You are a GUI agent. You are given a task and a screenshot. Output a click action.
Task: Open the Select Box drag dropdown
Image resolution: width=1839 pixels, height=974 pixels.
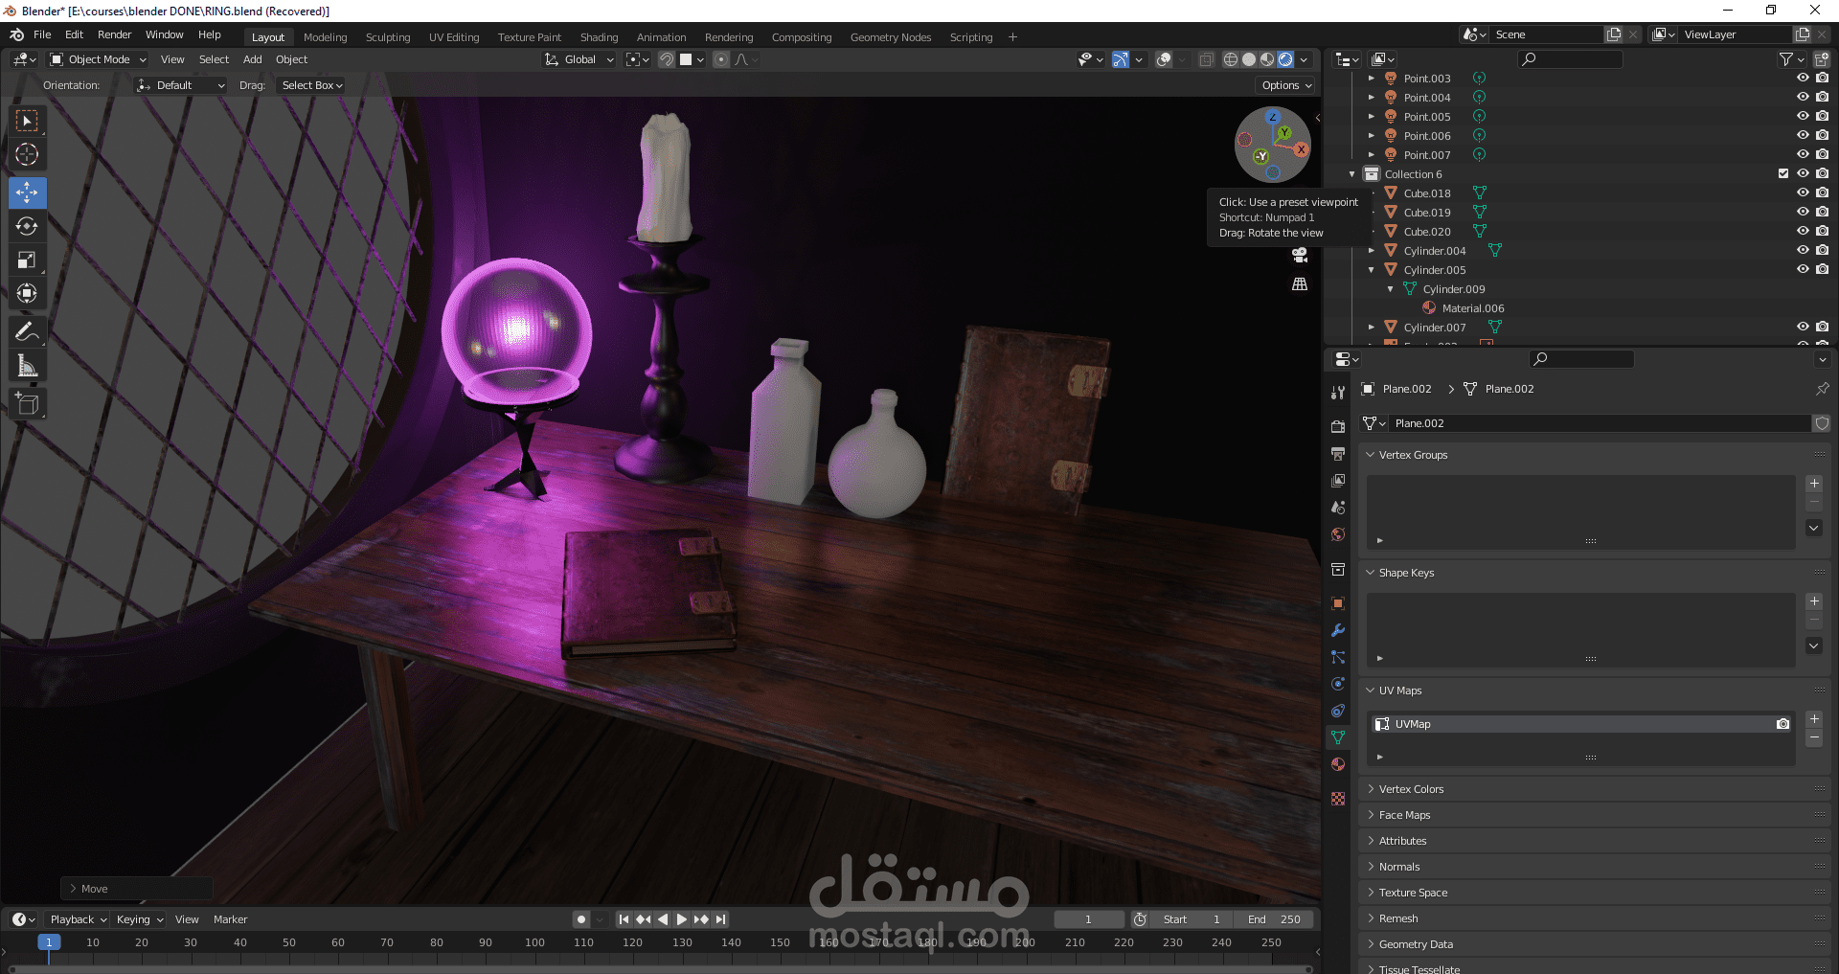click(x=312, y=85)
